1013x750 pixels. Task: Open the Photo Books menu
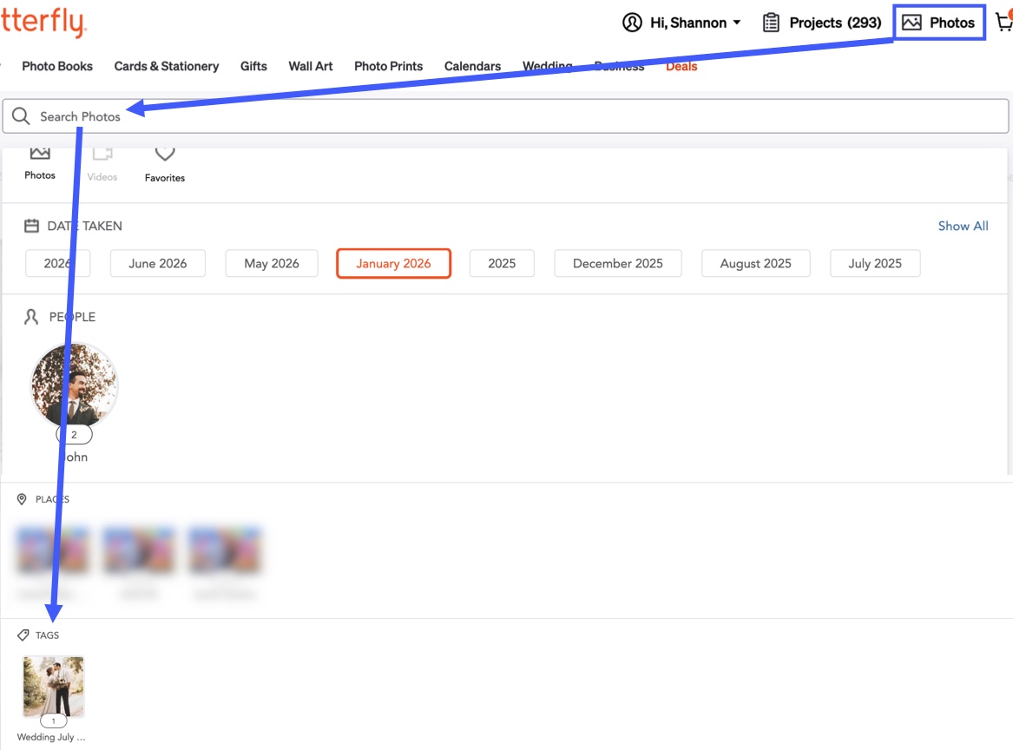point(57,66)
